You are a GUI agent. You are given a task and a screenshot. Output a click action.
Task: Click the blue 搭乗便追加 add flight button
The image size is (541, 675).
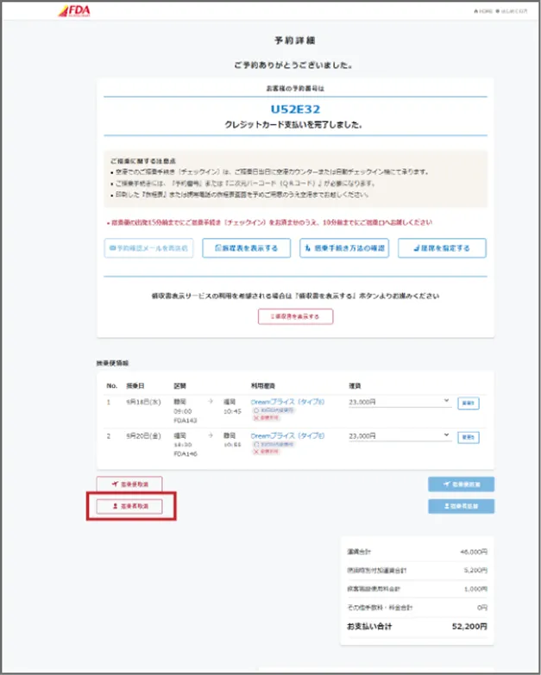(462, 484)
